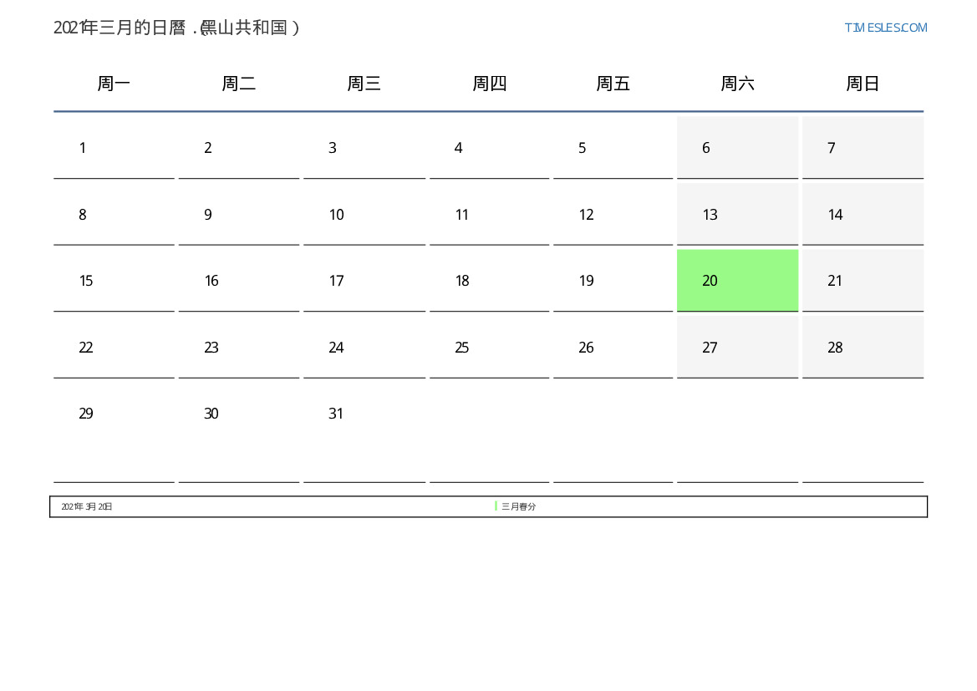Select date 25 under 周四
977x691 pixels.
tap(489, 347)
